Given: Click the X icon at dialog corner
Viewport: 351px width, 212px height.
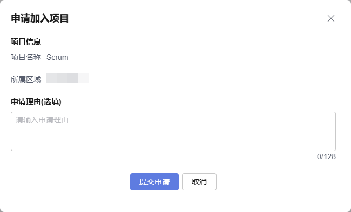Looking at the screenshot, I should coord(331,18).
